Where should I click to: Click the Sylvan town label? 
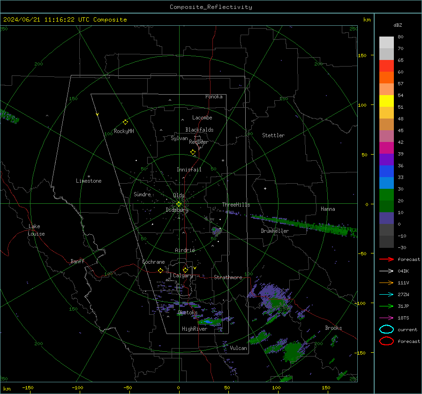coord(179,139)
